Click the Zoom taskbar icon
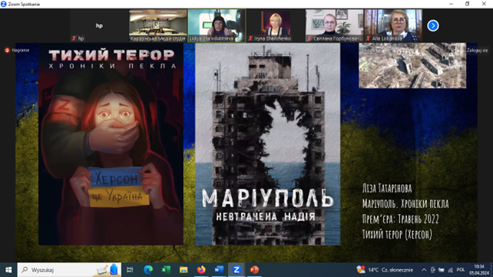 tap(237, 269)
